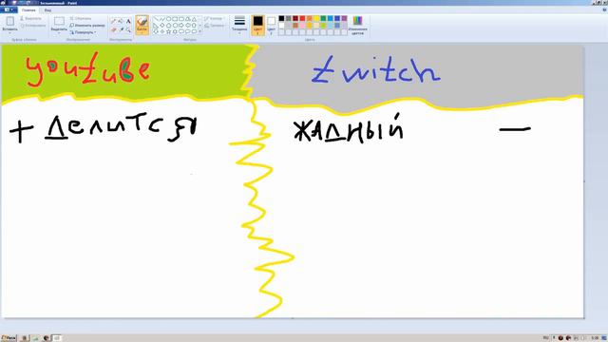Open the Brushes (Кисти) tool button
Image resolution: width=608 pixels, height=342 pixels.
point(142,25)
